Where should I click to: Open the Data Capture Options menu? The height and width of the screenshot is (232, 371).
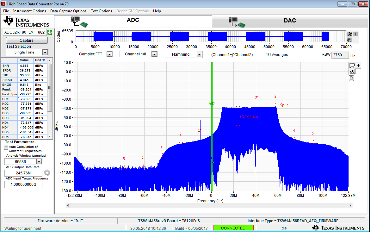click(68, 11)
